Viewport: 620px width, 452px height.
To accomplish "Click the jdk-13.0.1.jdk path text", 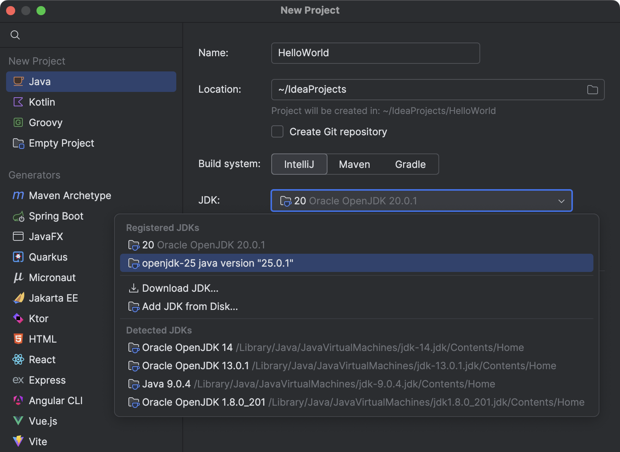I will click(404, 366).
